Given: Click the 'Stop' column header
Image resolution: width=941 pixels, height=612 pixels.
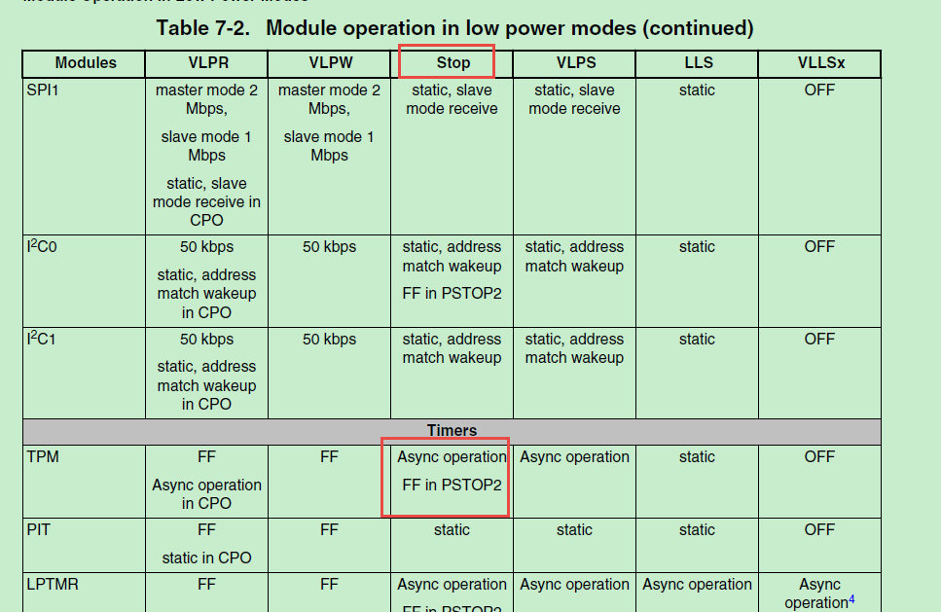Looking at the screenshot, I should pos(453,63).
